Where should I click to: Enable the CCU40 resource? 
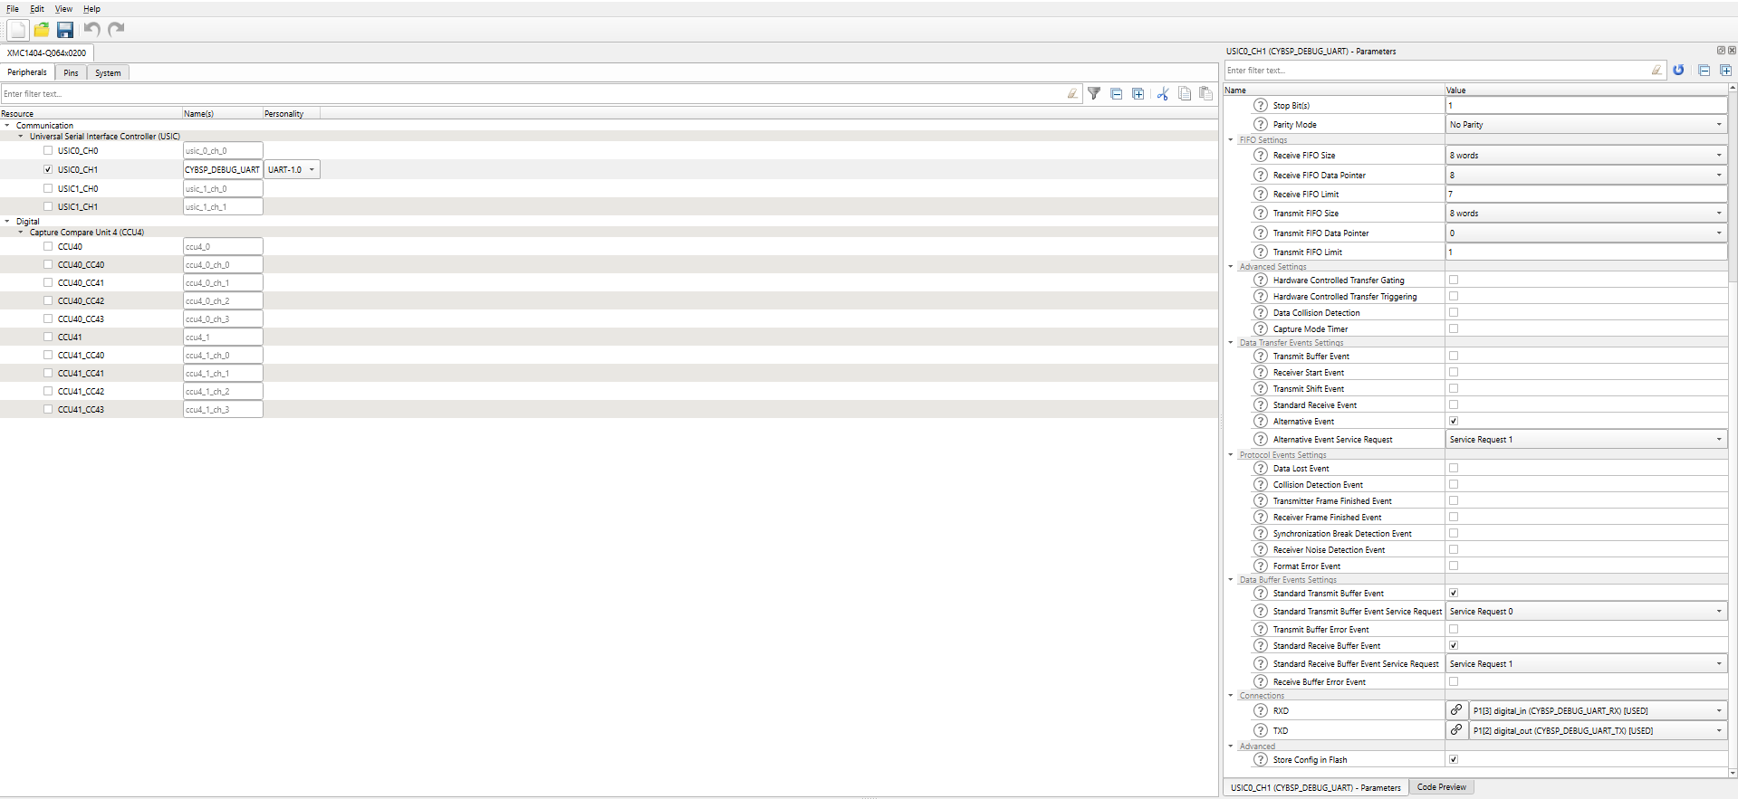coord(48,246)
